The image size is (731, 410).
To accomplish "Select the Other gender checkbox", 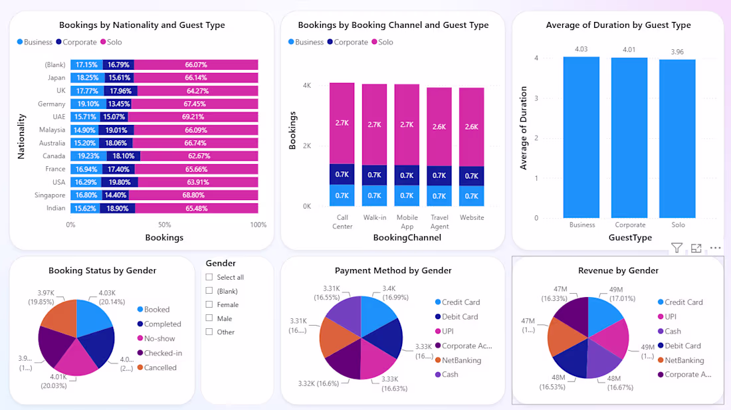I will click(209, 332).
